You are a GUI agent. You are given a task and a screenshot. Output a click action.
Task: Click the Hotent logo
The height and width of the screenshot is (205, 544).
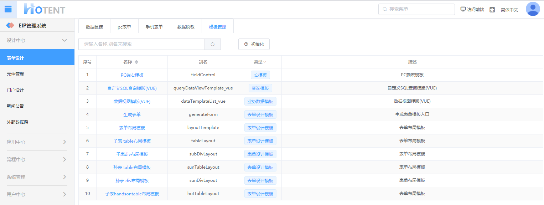click(x=45, y=9)
